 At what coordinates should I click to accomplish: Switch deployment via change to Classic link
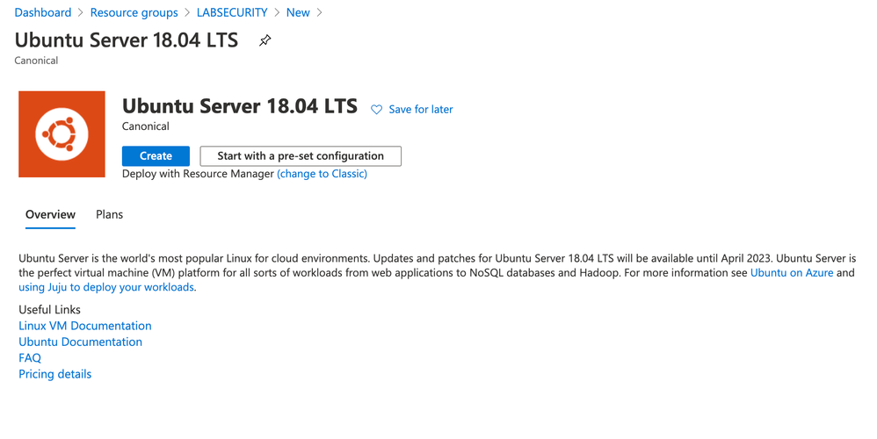tap(322, 174)
